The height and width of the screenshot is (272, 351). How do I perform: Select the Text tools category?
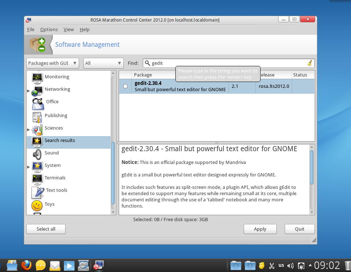pyautogui.click(x=68, y=193)
